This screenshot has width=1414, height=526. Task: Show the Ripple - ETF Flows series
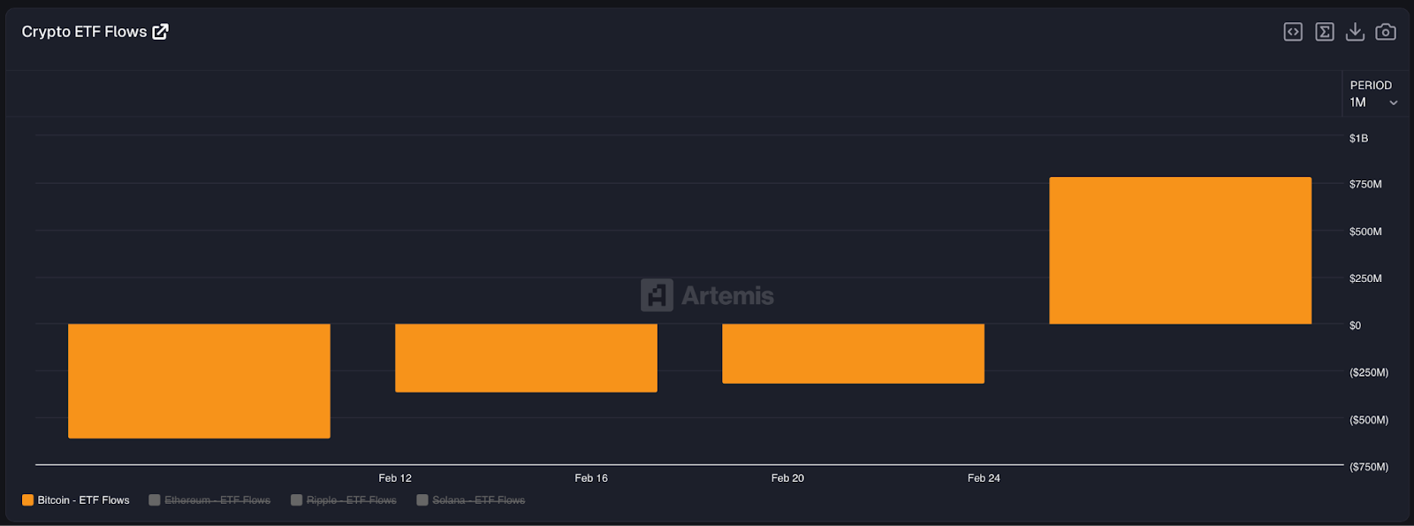point(351,500)
